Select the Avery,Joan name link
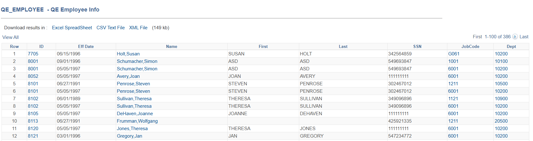The width and height of the screenshot is (533, 141). [128, 76]
